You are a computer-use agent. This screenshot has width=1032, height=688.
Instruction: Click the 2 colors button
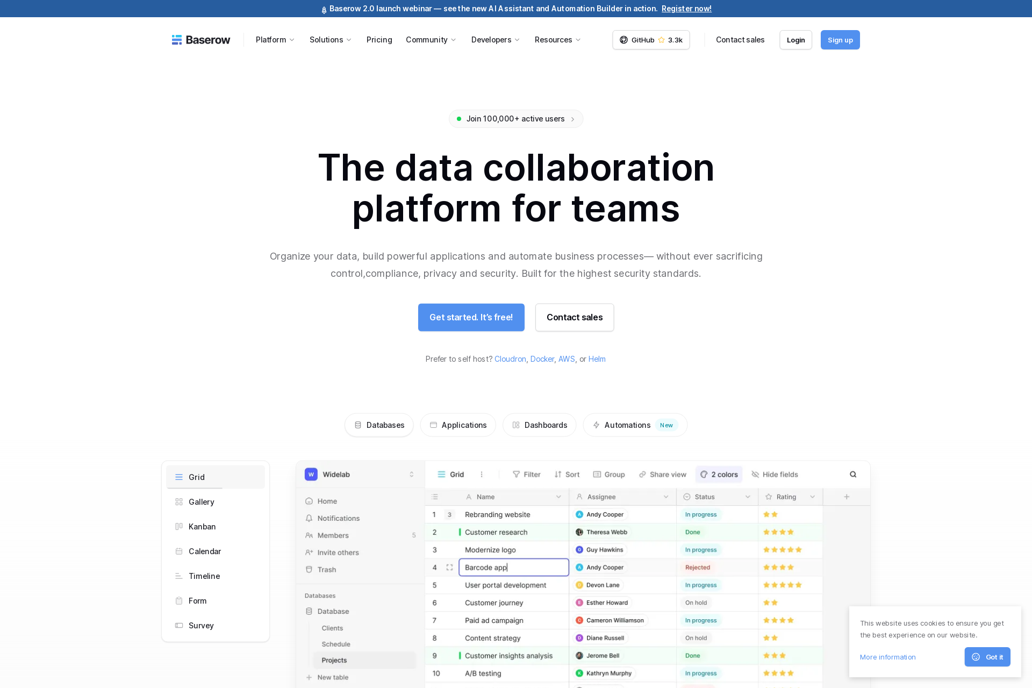pyautogui.click(x=719, y=474)
